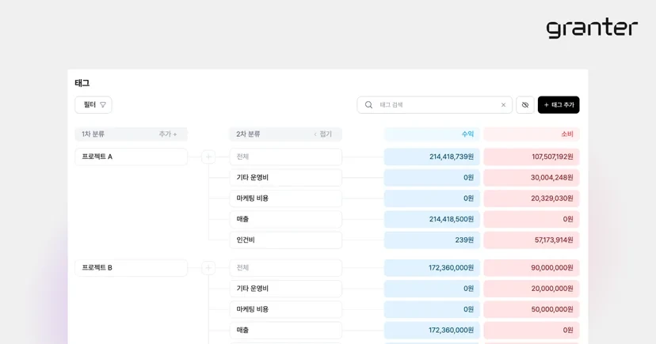
Task: Select 매출 under 프로젝트 A
Action: 286,219
